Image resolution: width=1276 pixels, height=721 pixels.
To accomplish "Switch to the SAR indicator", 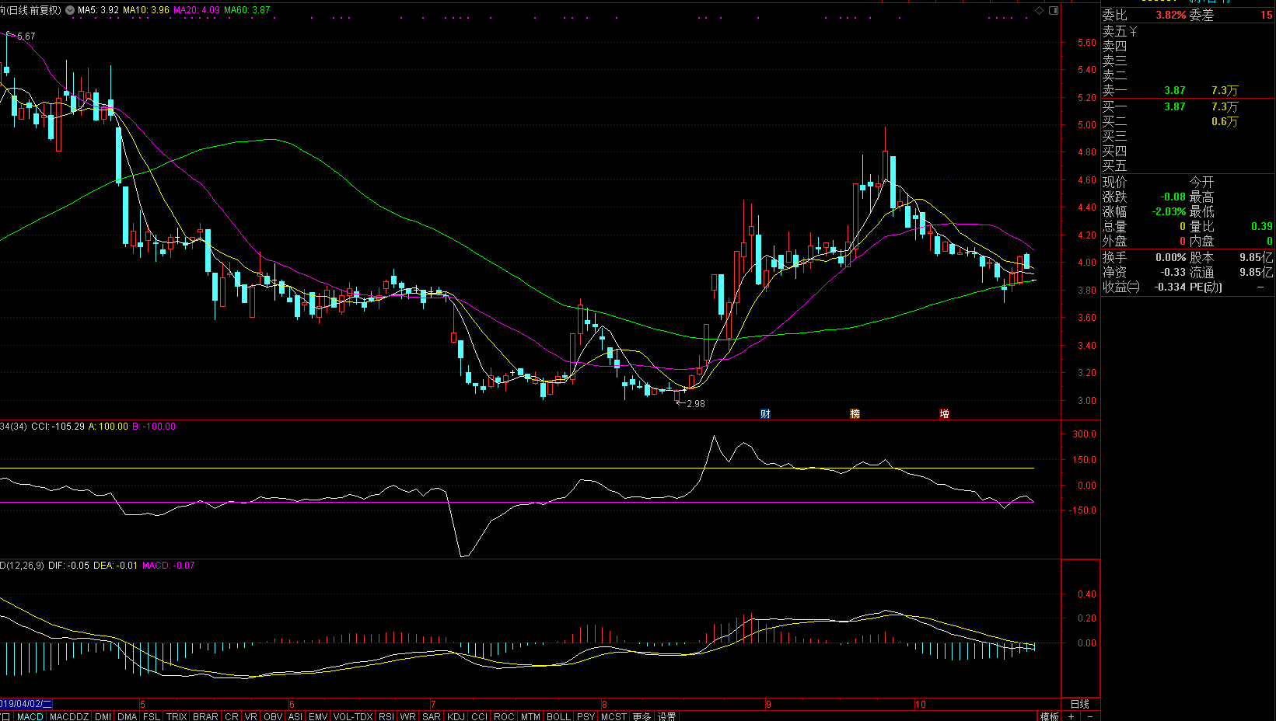I will pyautogui.click(x=432, y=716).
